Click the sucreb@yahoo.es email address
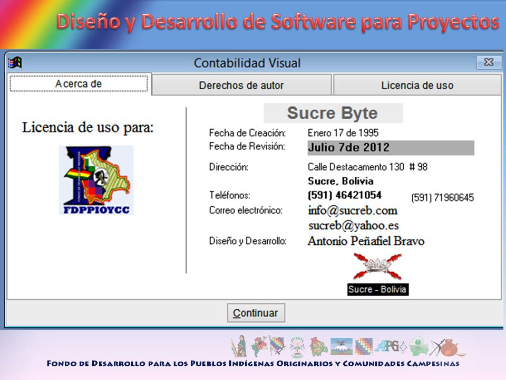 click(354, 225)
